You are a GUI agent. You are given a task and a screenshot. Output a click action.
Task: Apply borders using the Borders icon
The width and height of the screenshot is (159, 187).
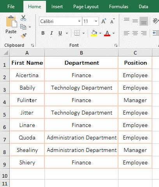pyautogui.click(x=77, y=33)
